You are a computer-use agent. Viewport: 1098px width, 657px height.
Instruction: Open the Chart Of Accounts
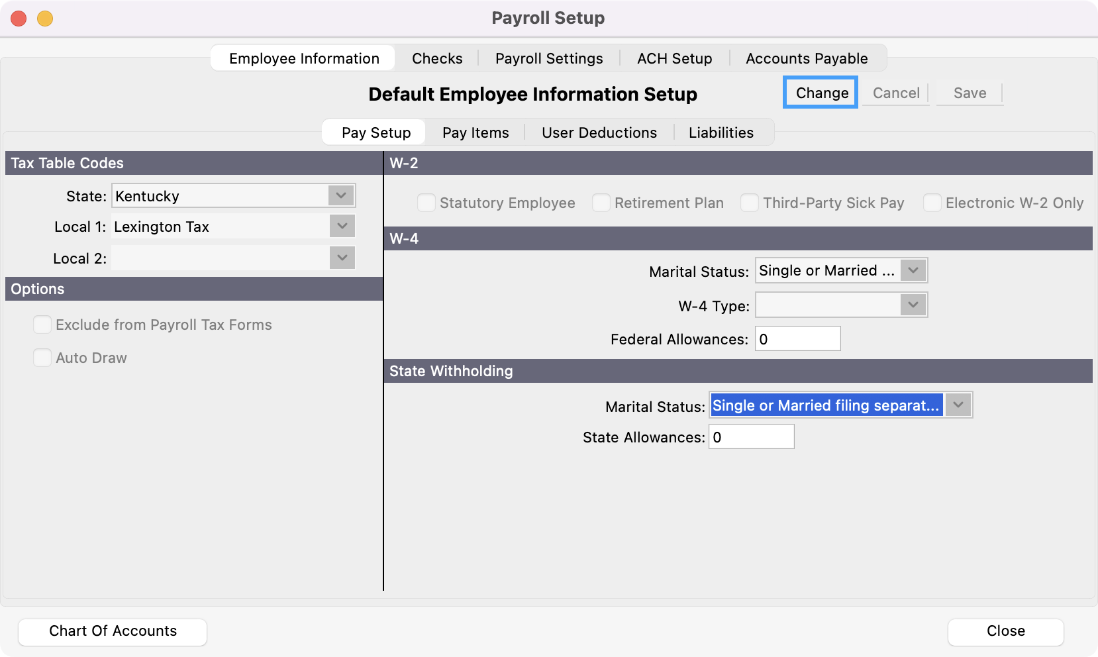(x=113, y=631)
